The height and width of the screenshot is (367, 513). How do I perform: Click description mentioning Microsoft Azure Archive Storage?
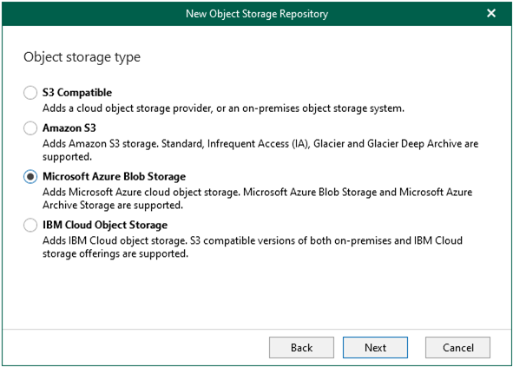click(258, 199)
